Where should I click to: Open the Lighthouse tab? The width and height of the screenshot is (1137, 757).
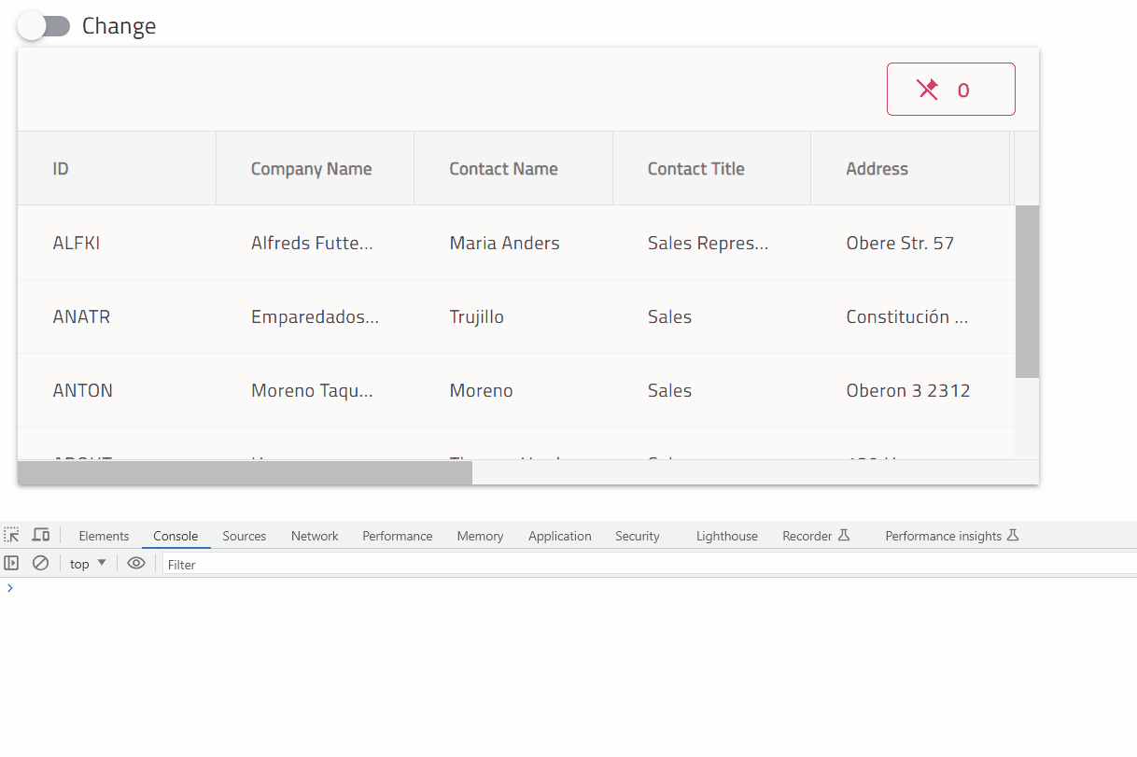(726, 536)
